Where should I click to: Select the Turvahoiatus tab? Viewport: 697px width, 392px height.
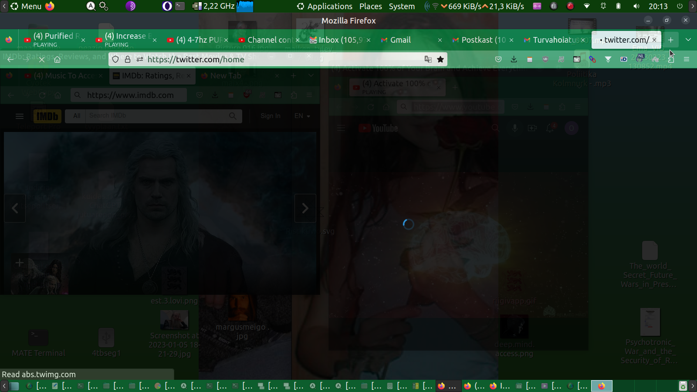(553, 40)
